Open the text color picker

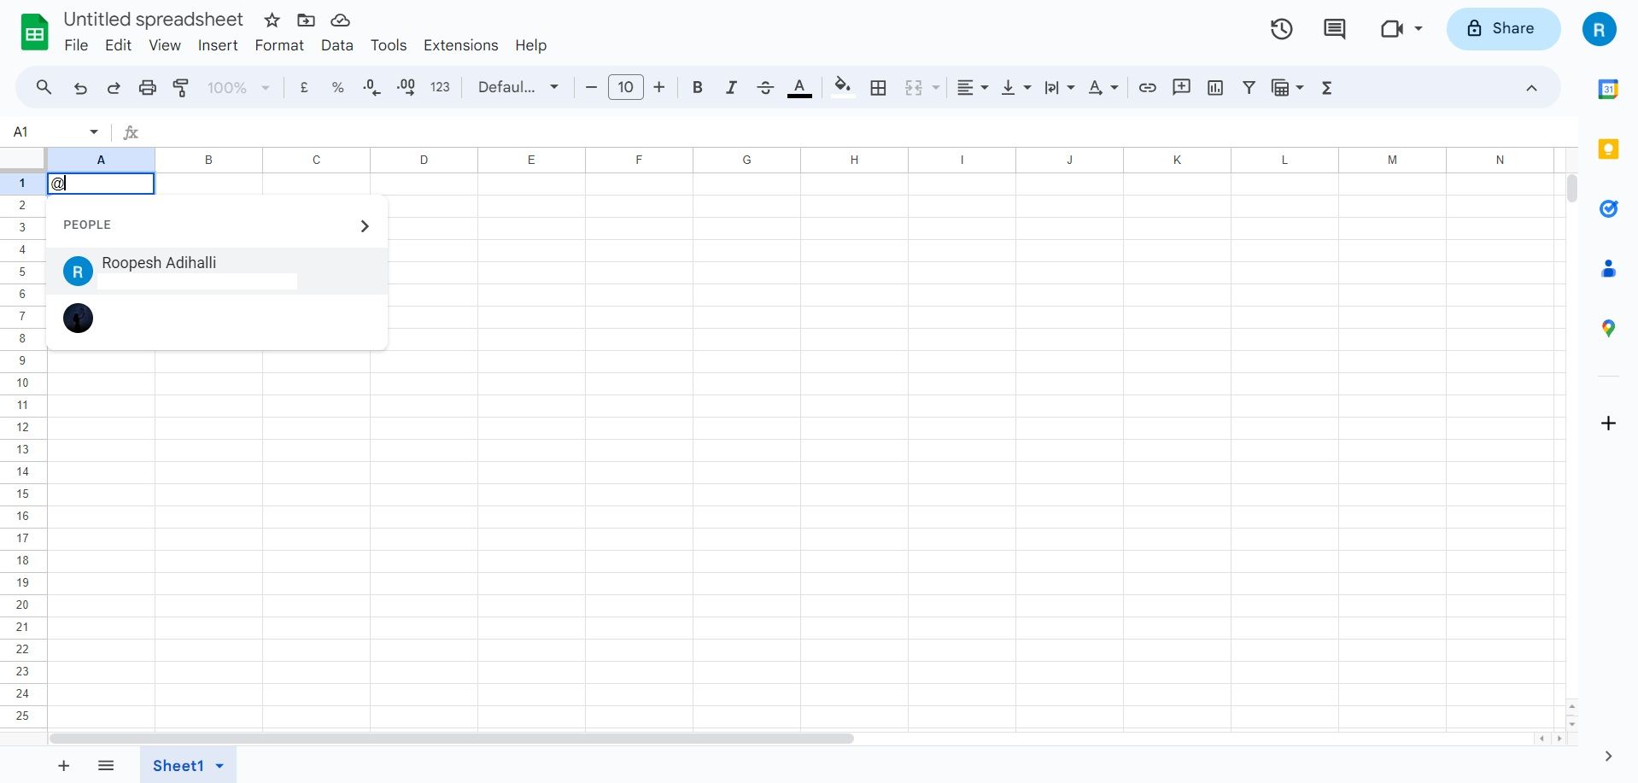799,87
